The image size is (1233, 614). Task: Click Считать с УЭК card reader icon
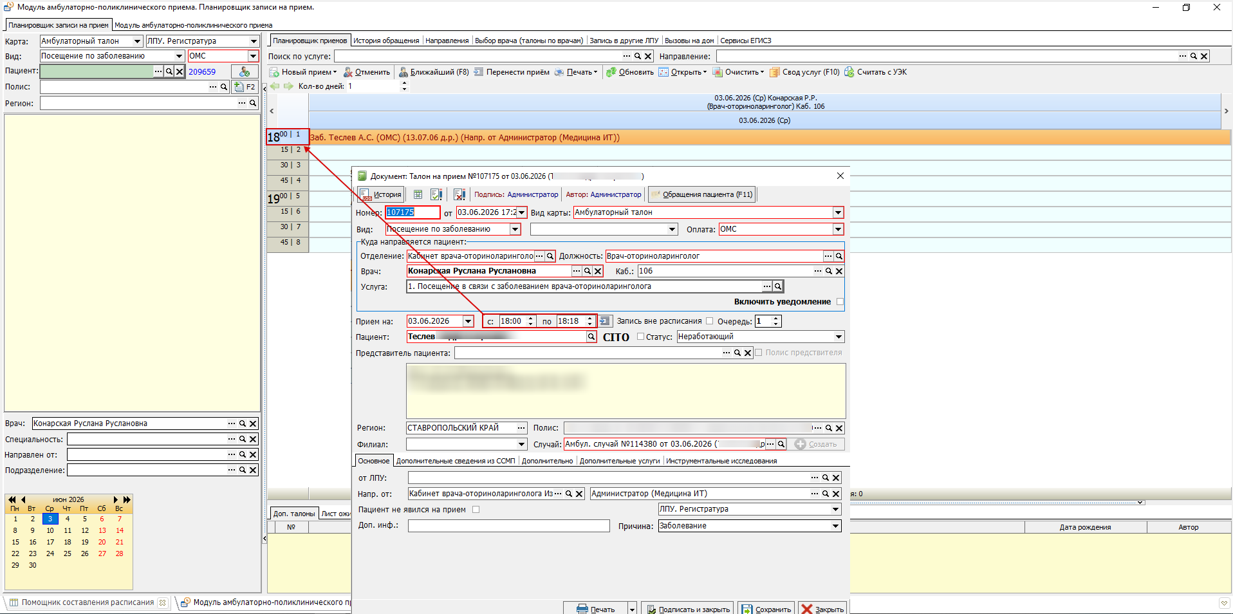pos(849,72)
